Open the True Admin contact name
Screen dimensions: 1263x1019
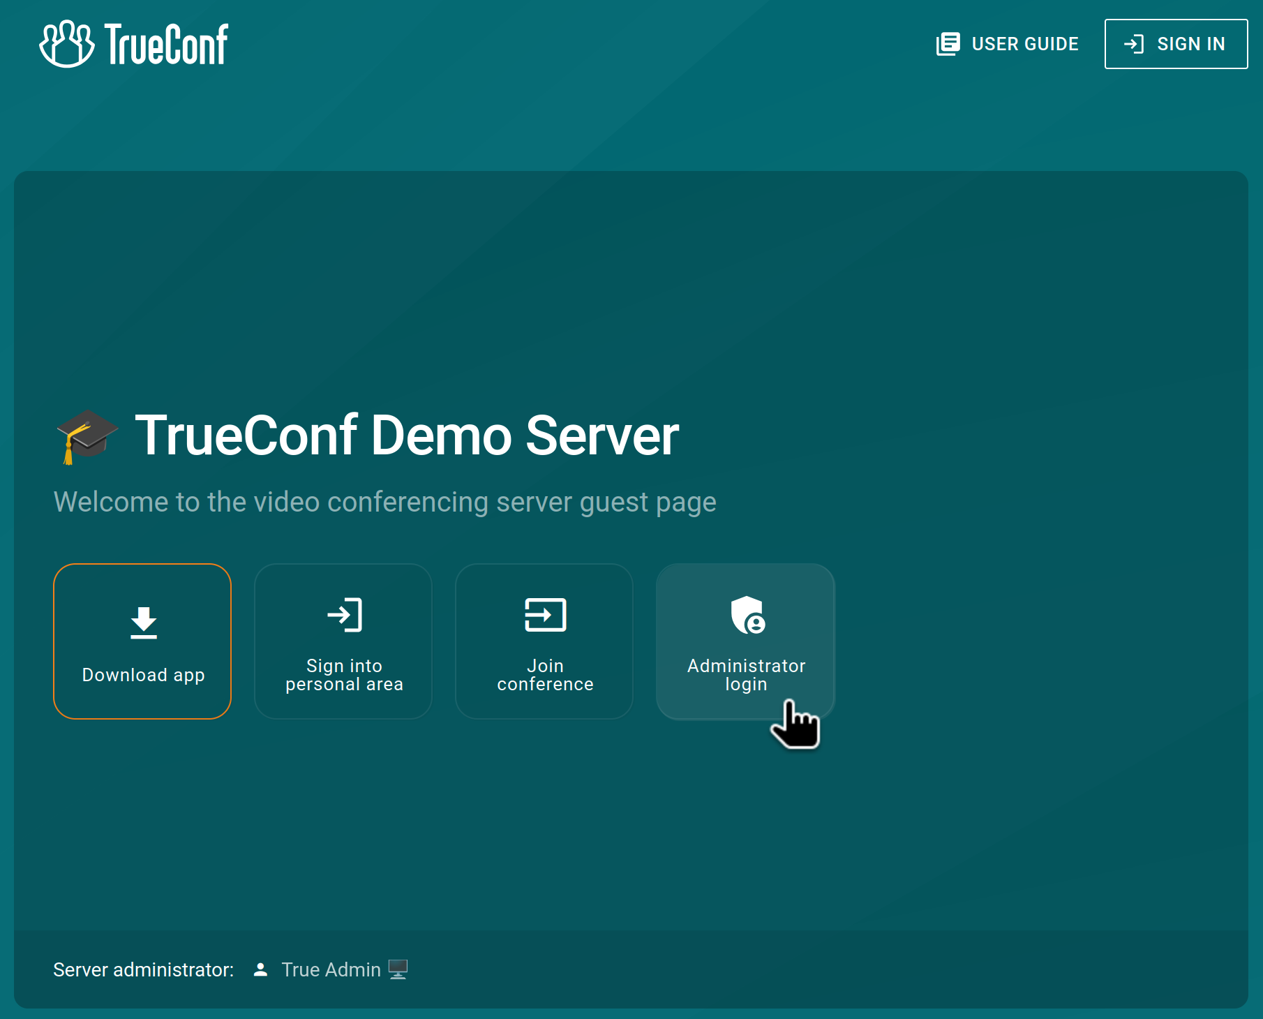(x=331, y=969)
